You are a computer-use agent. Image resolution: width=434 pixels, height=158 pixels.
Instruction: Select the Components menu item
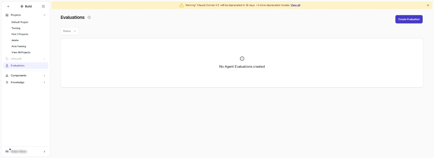26,76
